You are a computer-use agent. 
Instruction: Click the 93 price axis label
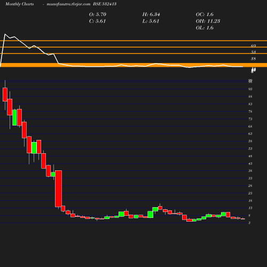(250, 89)
